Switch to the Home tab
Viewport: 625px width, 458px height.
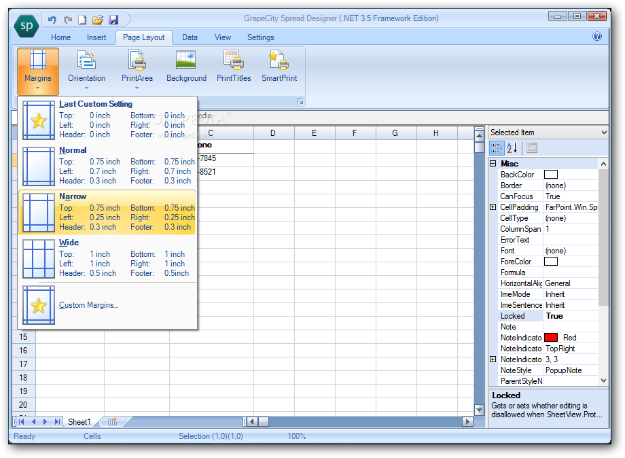tap(60, 37)
